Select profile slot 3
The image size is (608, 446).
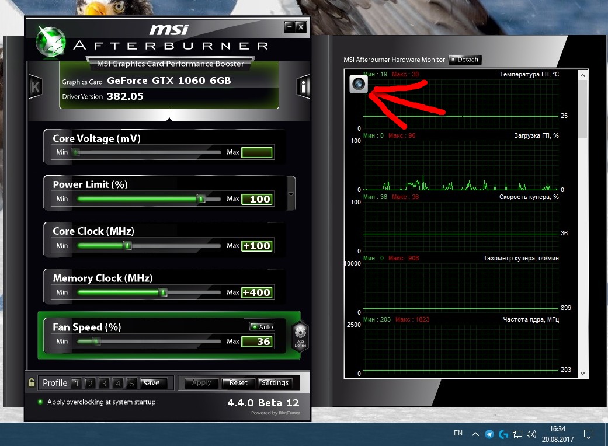[104, 383]
